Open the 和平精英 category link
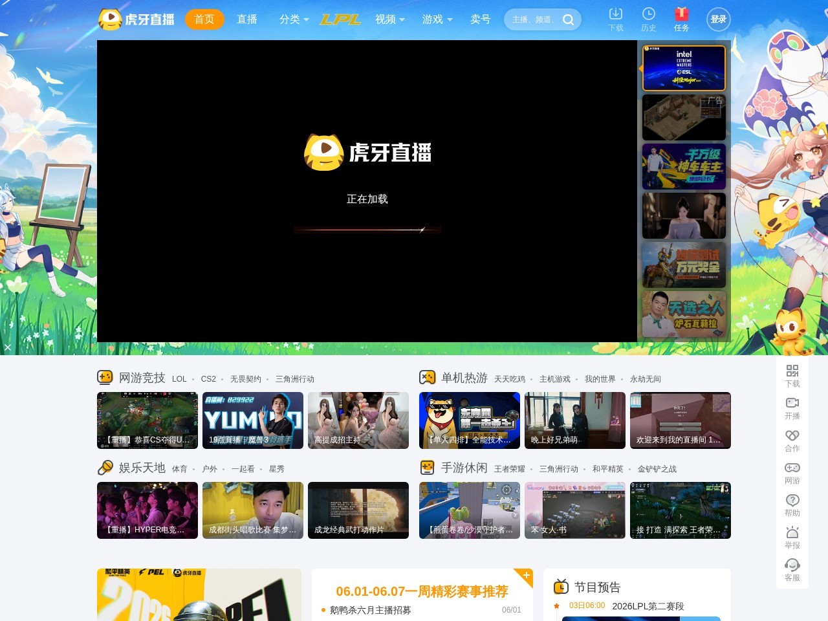The width and height of the screenshot is (828, 621). click(x=608, y=469)
